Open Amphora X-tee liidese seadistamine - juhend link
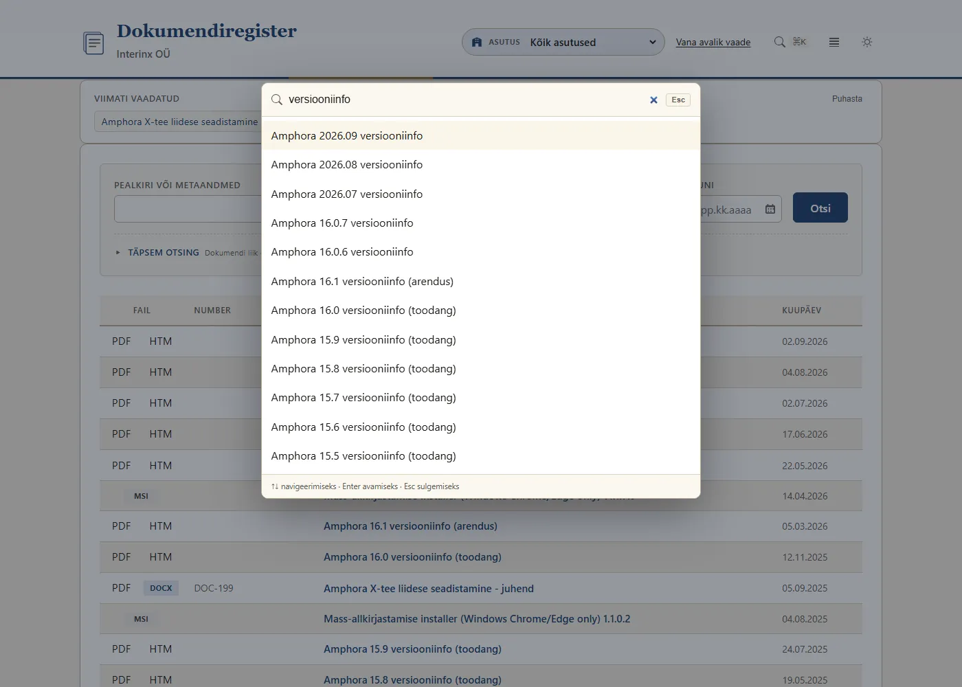The width and height of the screenshot is (962, 687). coord(429,588)
